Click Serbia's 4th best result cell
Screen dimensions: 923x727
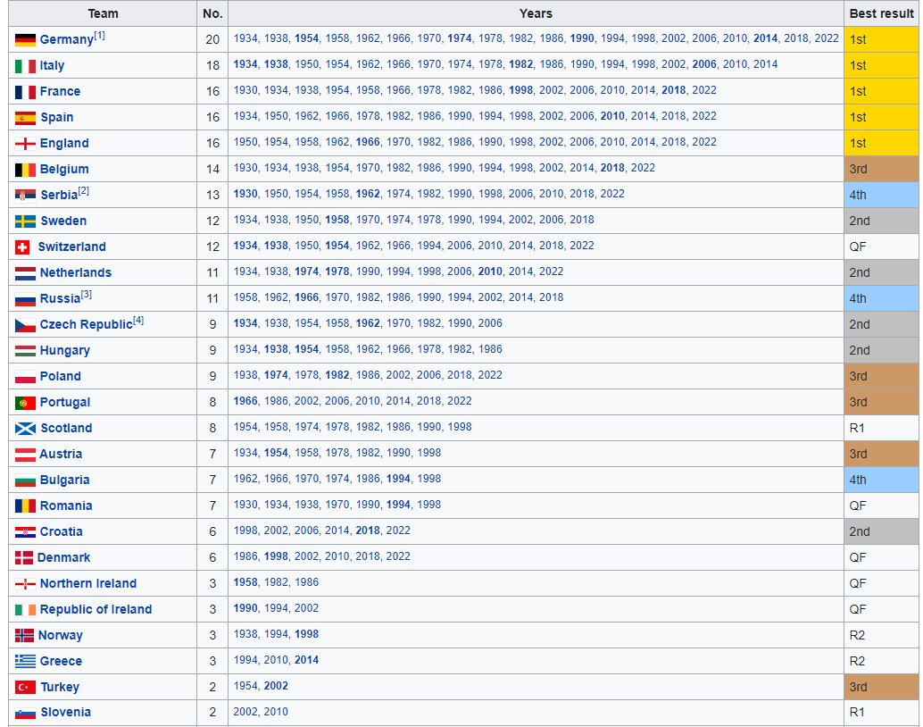[x=881, y=195]
